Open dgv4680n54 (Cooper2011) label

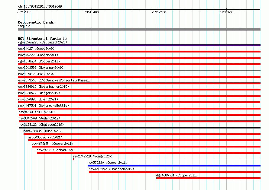177,175
